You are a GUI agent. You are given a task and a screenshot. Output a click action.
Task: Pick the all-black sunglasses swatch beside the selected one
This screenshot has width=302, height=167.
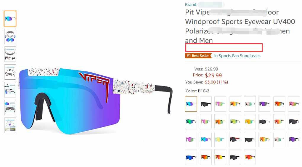[206, 104]
